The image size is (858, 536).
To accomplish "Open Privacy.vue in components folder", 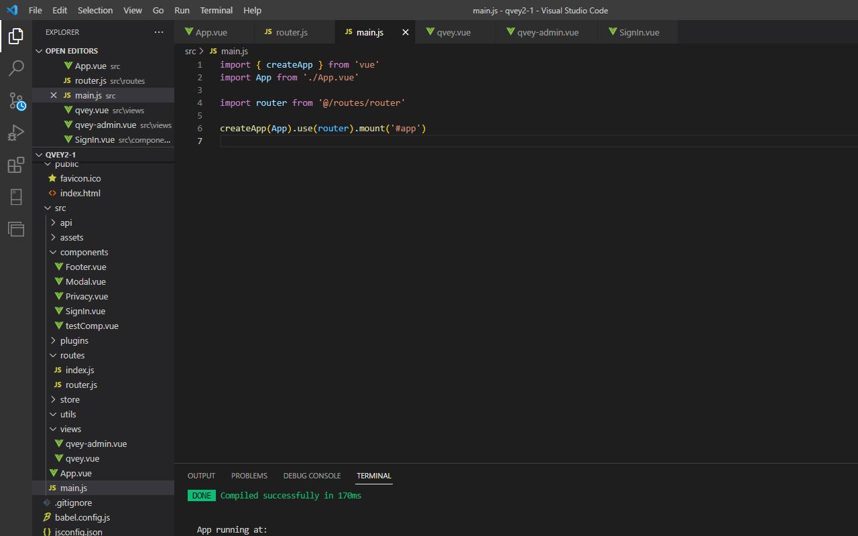I will pyautogui.click(x=103, y=296).
